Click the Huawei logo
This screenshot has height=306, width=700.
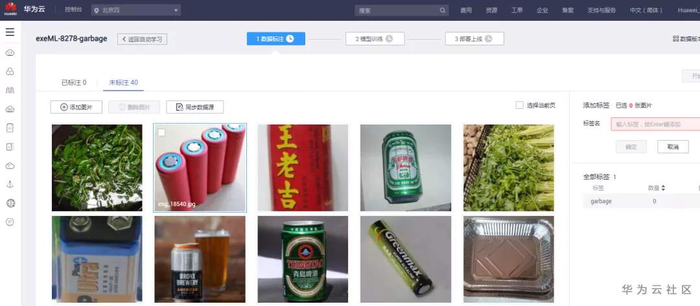pos(10,9)
